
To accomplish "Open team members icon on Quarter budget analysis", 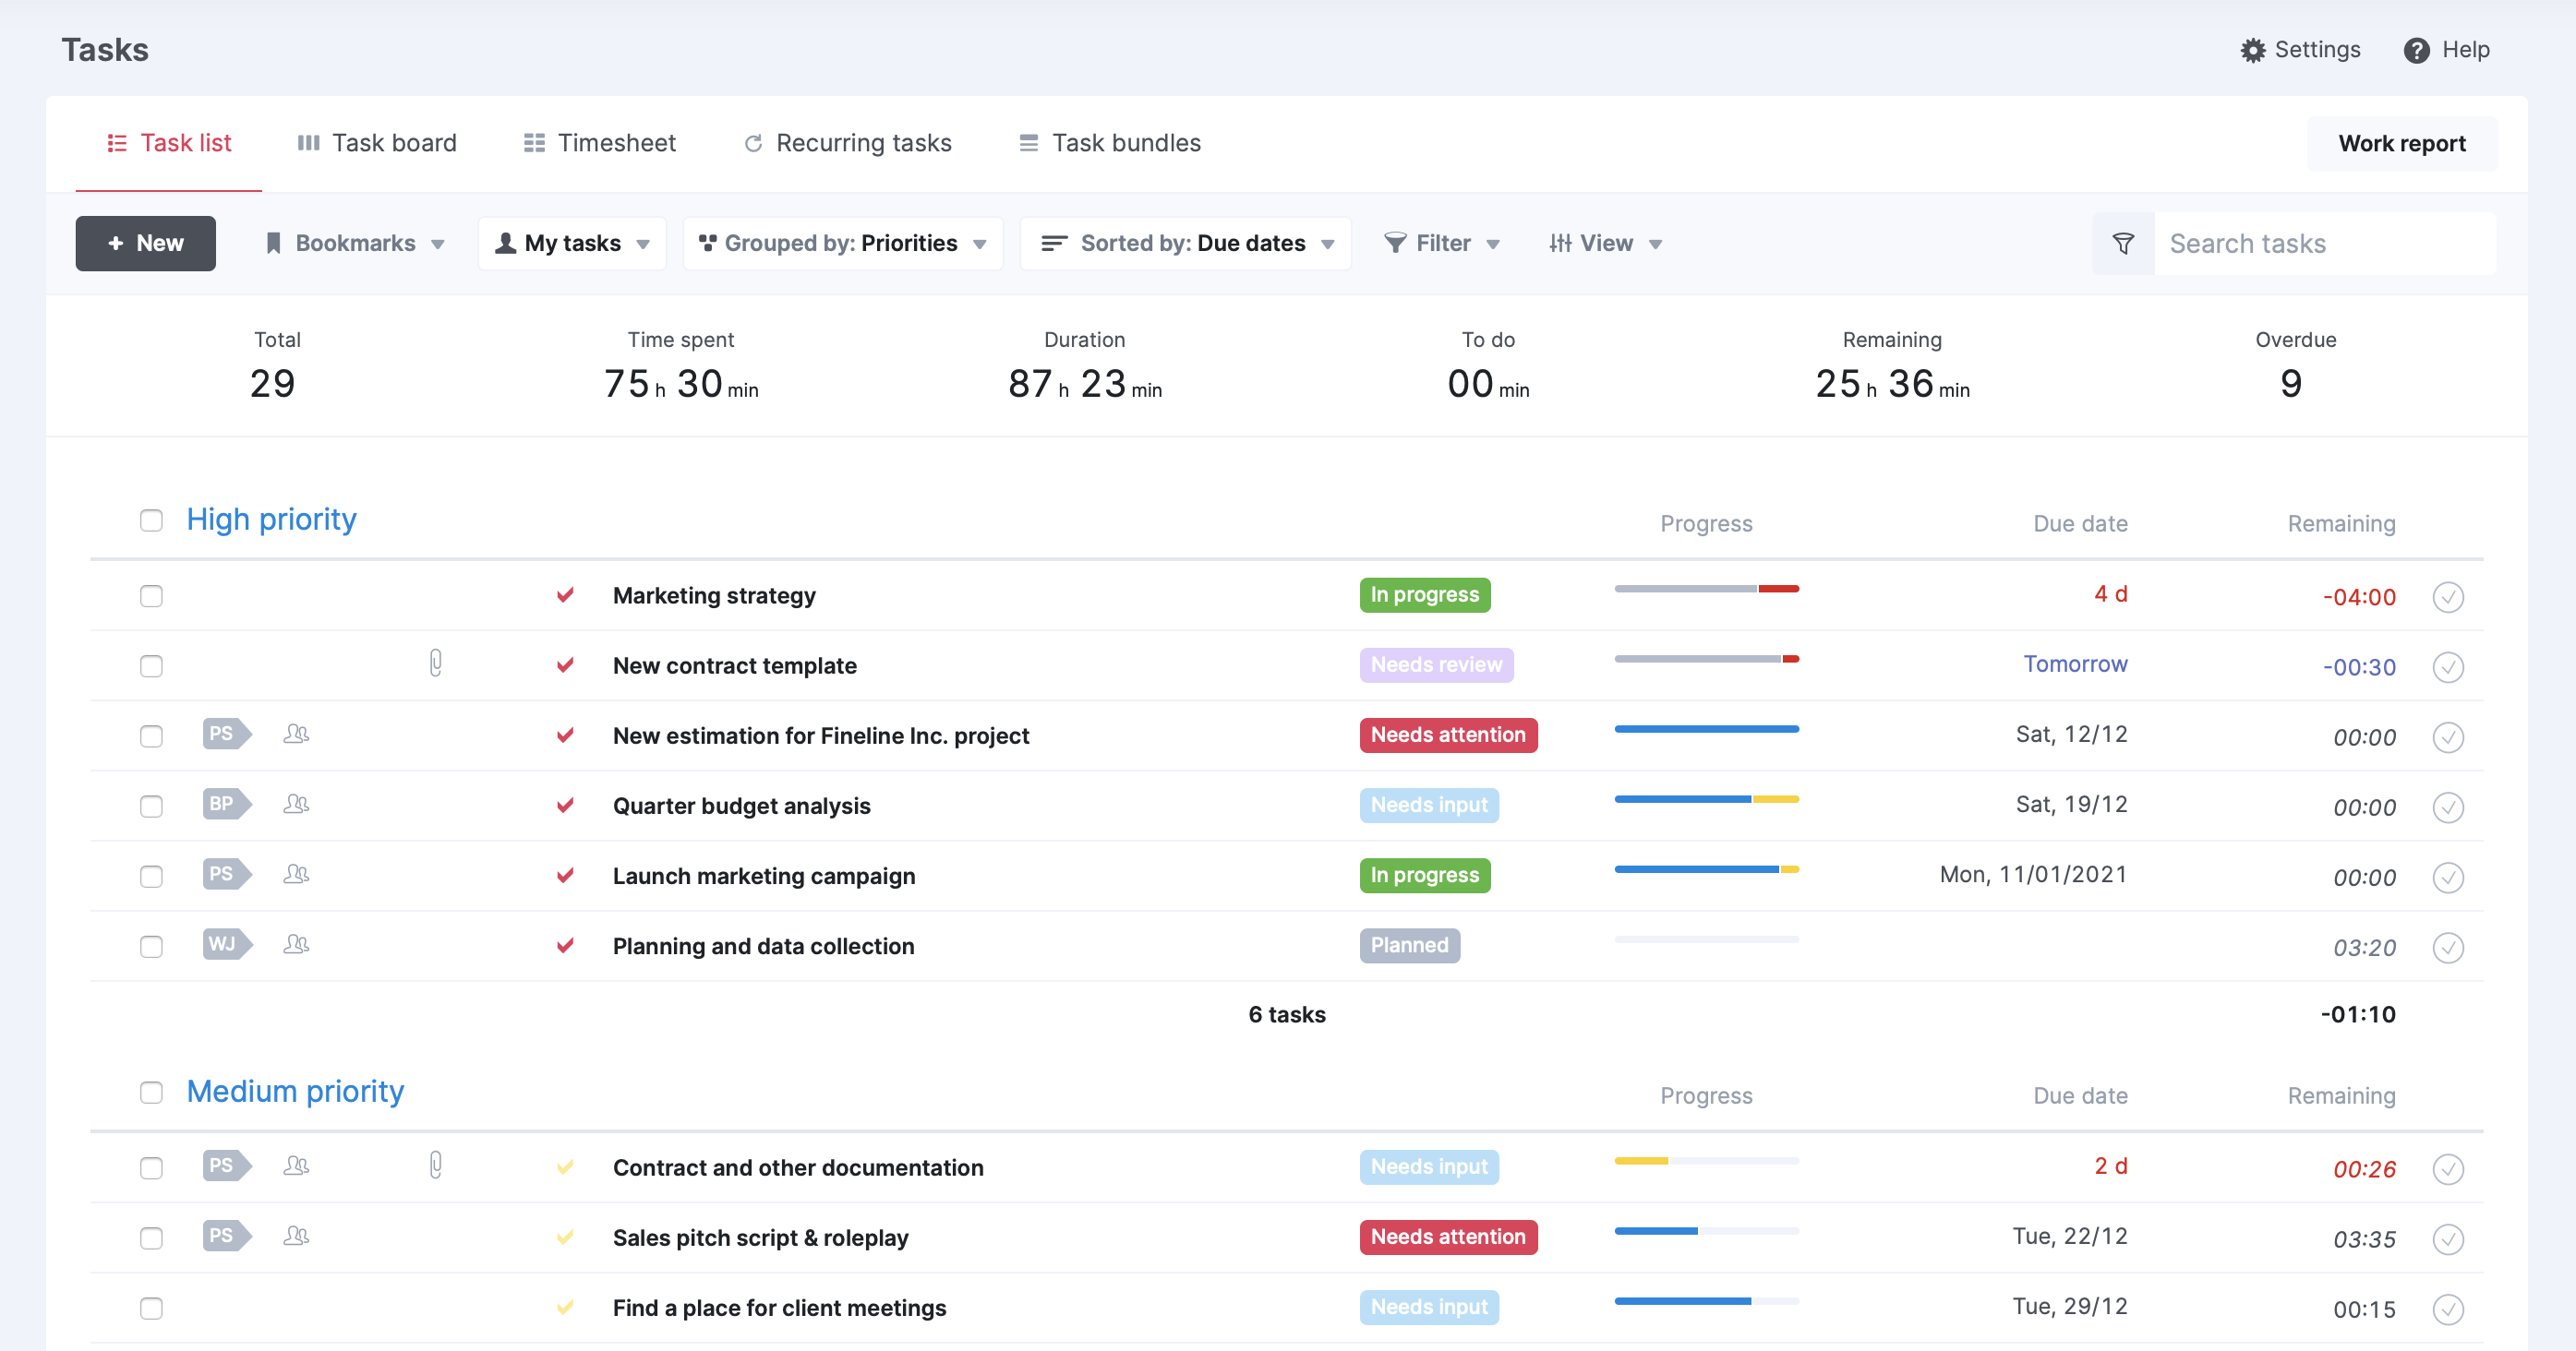I will (296, 804).
